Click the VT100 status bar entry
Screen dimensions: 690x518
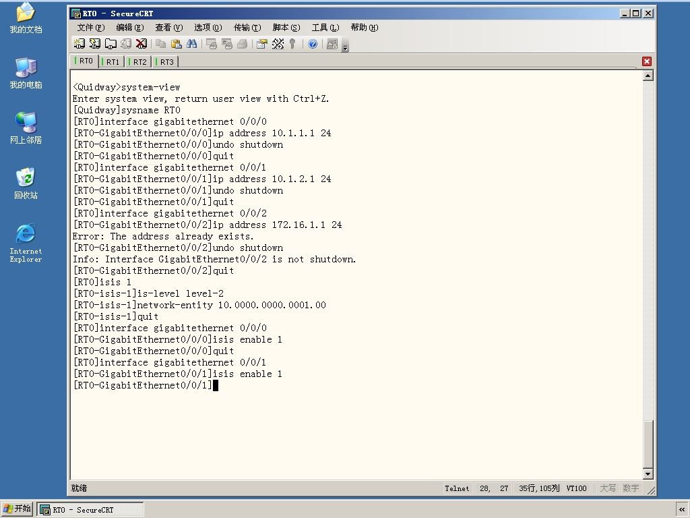click(577, 488)
